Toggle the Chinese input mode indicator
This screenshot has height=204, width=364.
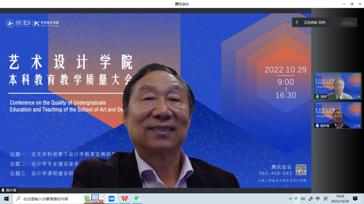318,199
